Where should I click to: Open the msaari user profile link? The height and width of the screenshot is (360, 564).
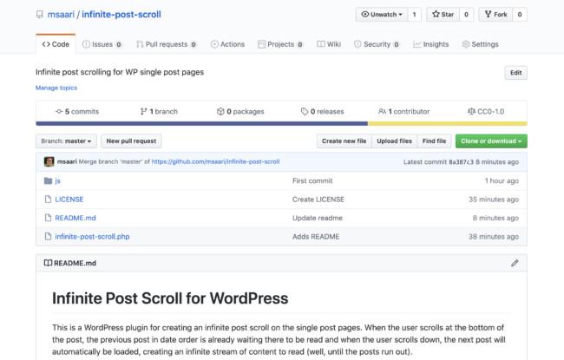(61, 15)
